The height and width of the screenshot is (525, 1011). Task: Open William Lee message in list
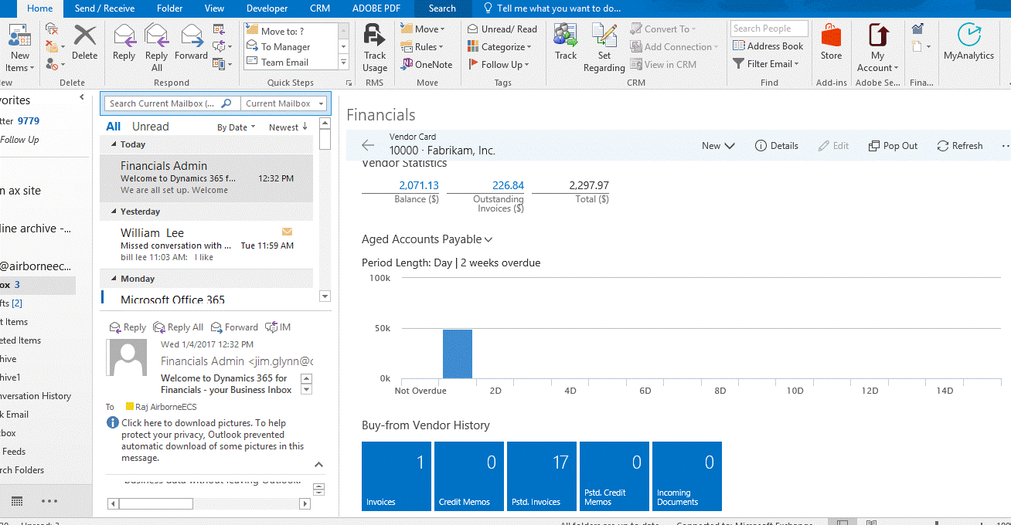coord(206,245)
